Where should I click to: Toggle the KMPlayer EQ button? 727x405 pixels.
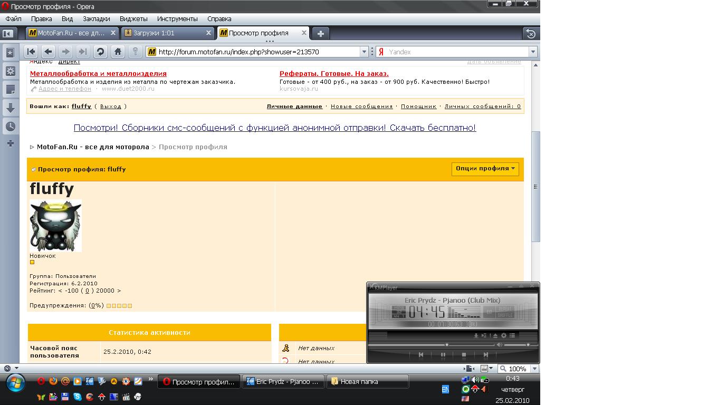coord(489,312)
